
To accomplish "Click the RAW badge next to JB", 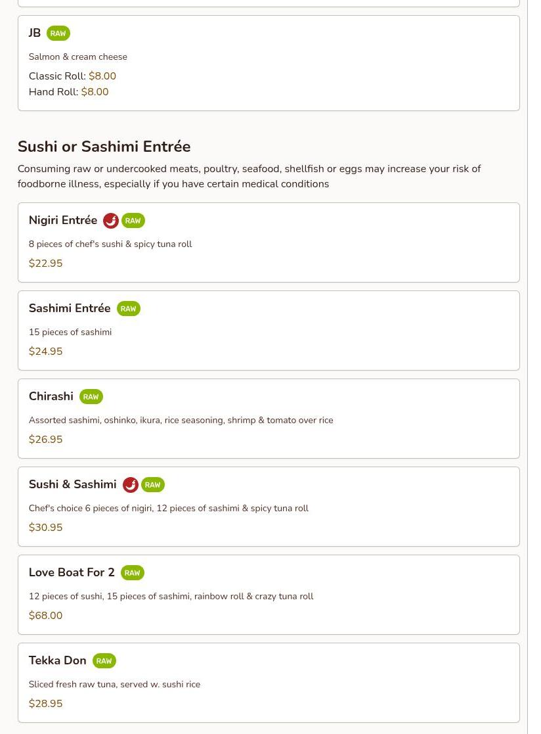I will [x=58, y=34].
